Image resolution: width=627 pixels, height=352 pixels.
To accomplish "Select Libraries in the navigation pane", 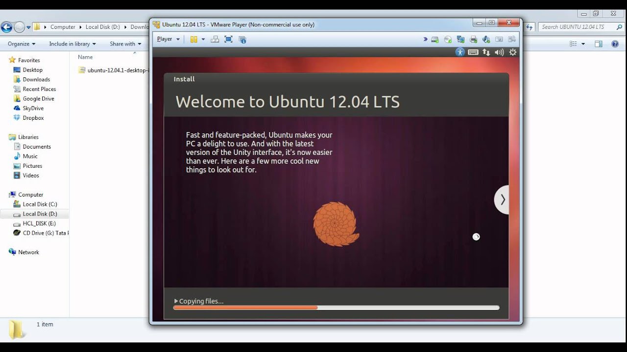I will pos(28,137).
